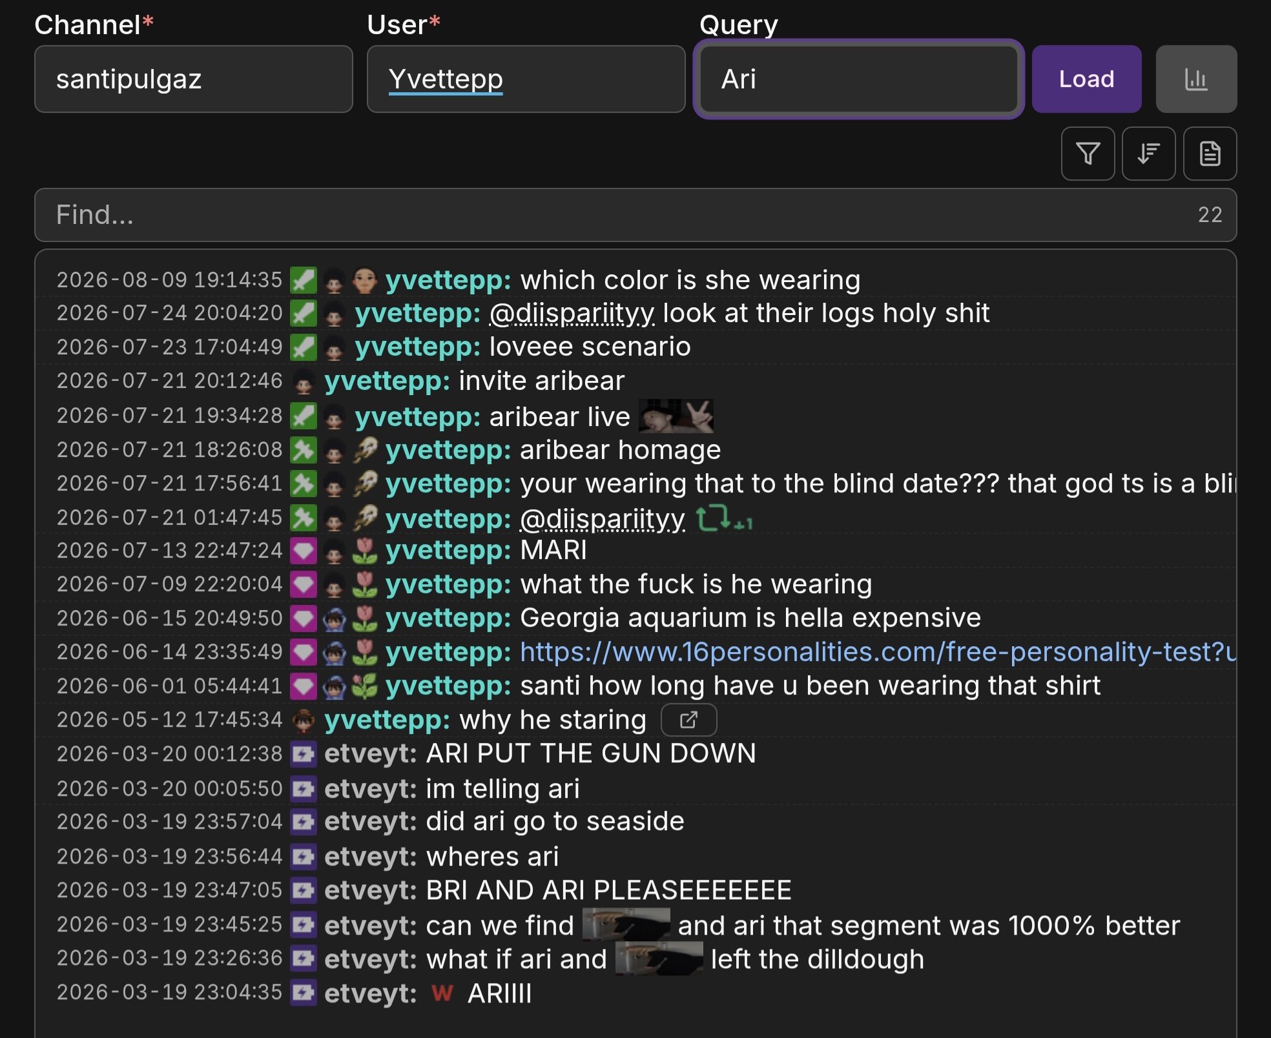This screenshot has height=1038, width=1271.
Task: Click the @diispariityy mention in 'look at their logs'
Action: (x=572, y=314)
